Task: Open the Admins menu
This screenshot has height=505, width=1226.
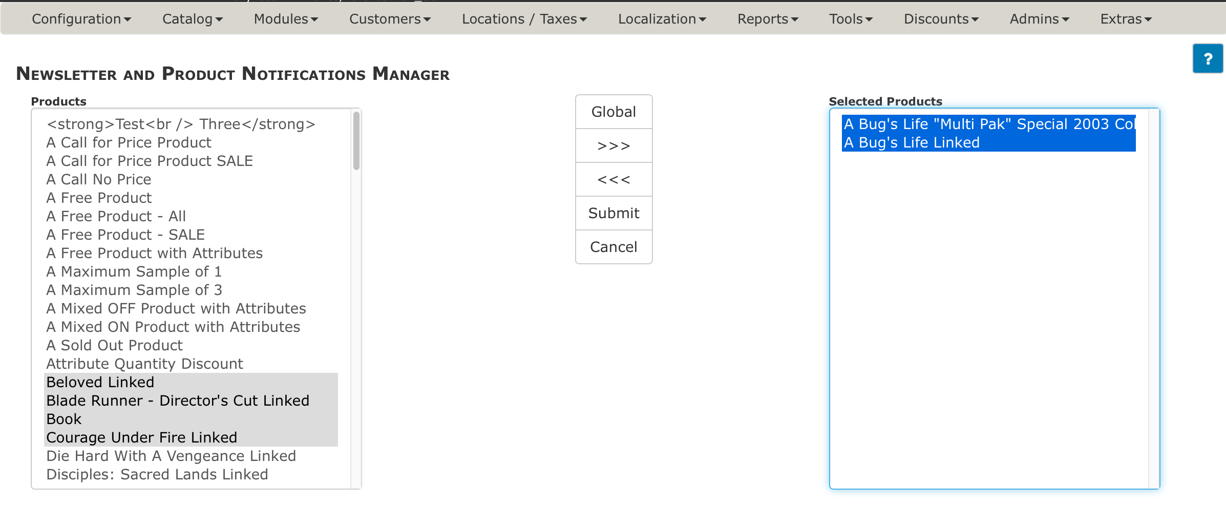Action: (x=1040, y=19)
